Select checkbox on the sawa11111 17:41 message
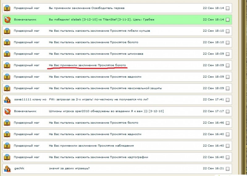Viewport: 247px width, 176px height. (x=228, y=100)
